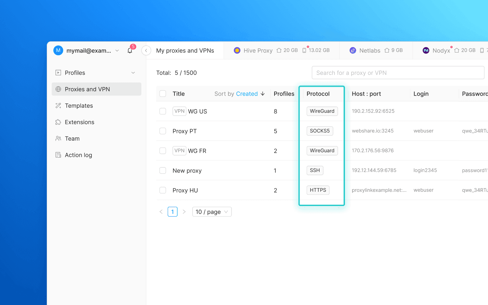Click login2345 cell

(425, 170)
